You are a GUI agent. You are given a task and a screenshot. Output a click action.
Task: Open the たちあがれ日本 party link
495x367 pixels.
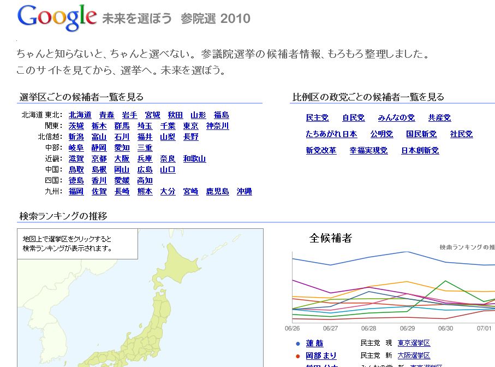(331, 134)
